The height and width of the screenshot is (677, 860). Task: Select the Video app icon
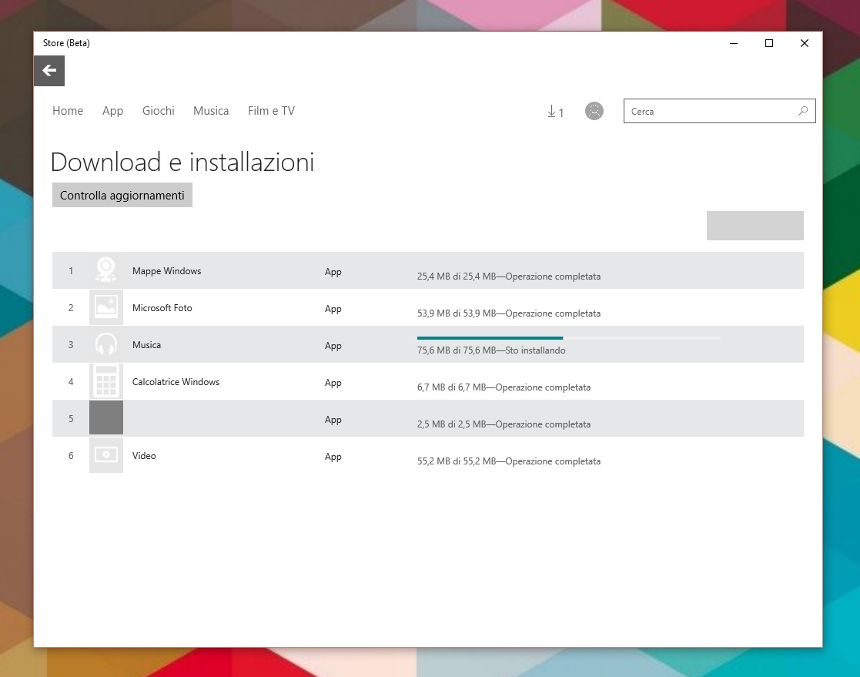pos(105,455)
